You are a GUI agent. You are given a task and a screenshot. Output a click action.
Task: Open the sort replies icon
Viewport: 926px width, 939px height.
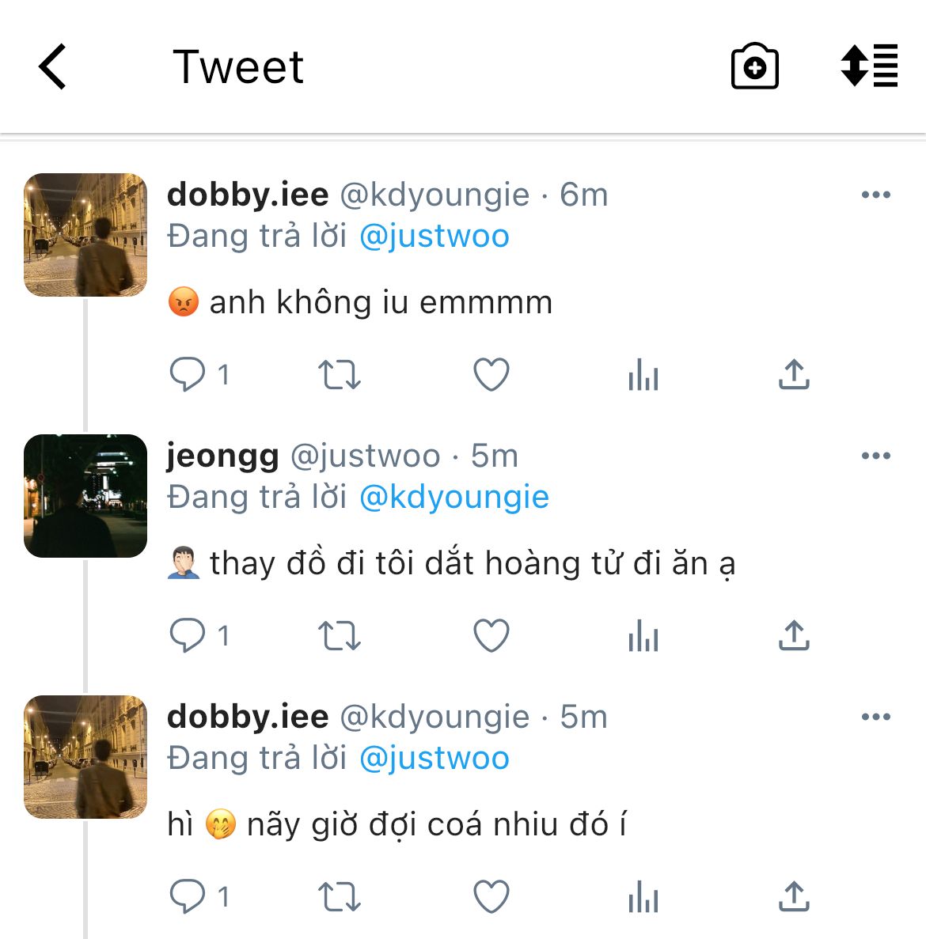[x=869, y=66]
